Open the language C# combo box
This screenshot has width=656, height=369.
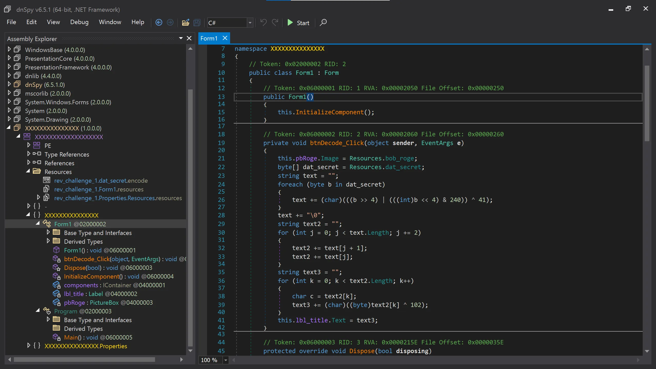pyautogui.click(x=250, y=23)
